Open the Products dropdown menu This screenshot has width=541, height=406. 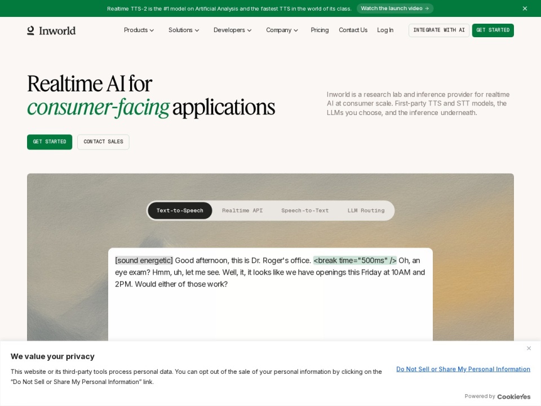[x=139, y=30]
